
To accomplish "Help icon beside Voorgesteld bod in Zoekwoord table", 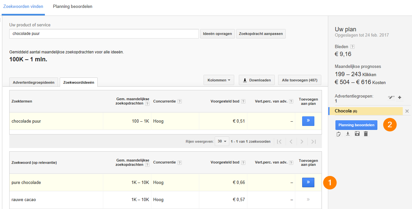I will (243, 163).
